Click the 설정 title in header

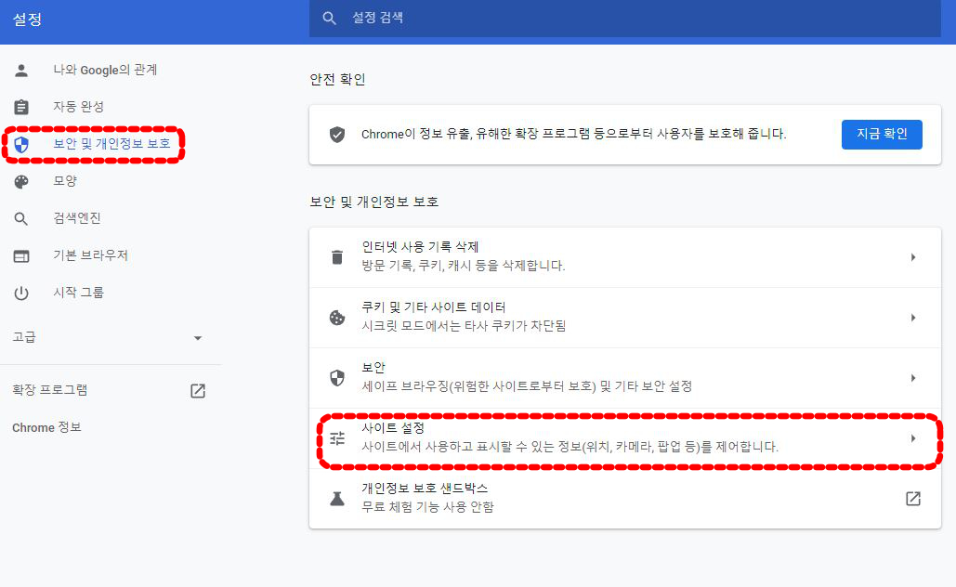(28, 20)
